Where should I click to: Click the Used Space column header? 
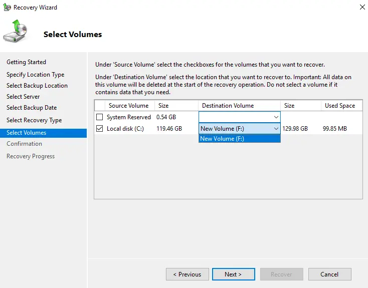(339, 106)
